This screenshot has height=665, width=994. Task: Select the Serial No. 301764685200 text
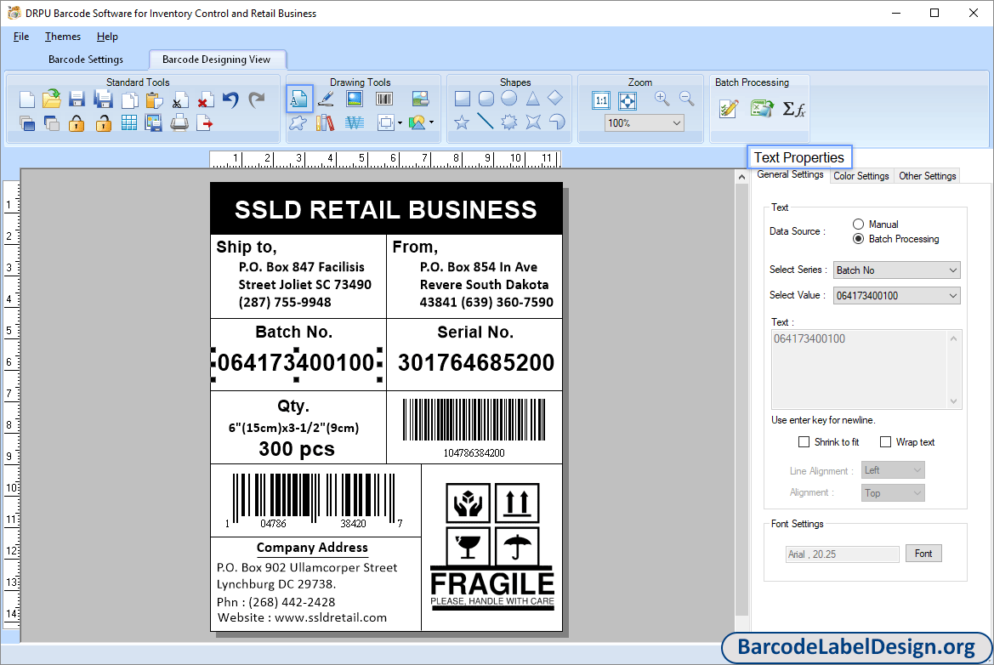pos(475,362)
